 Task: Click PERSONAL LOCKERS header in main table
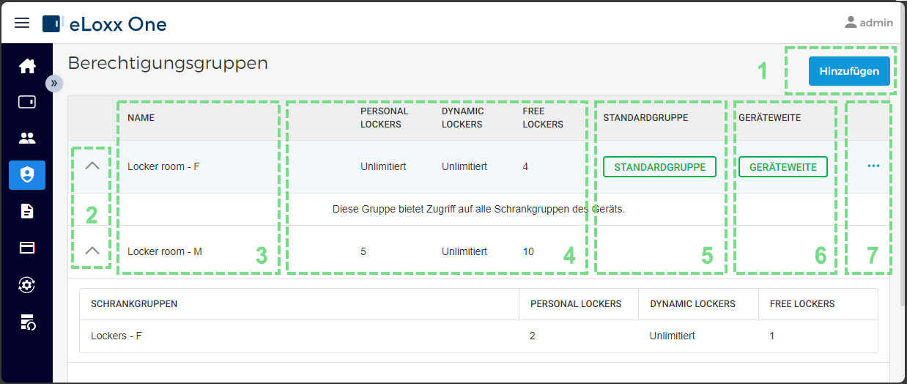tap(385, 118)
